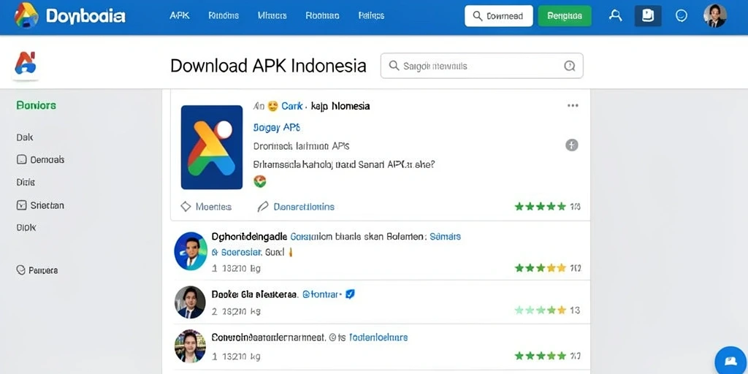Select Dalk in the sidebar
Viewport: 748px width, 374px height.
point(25,137)
